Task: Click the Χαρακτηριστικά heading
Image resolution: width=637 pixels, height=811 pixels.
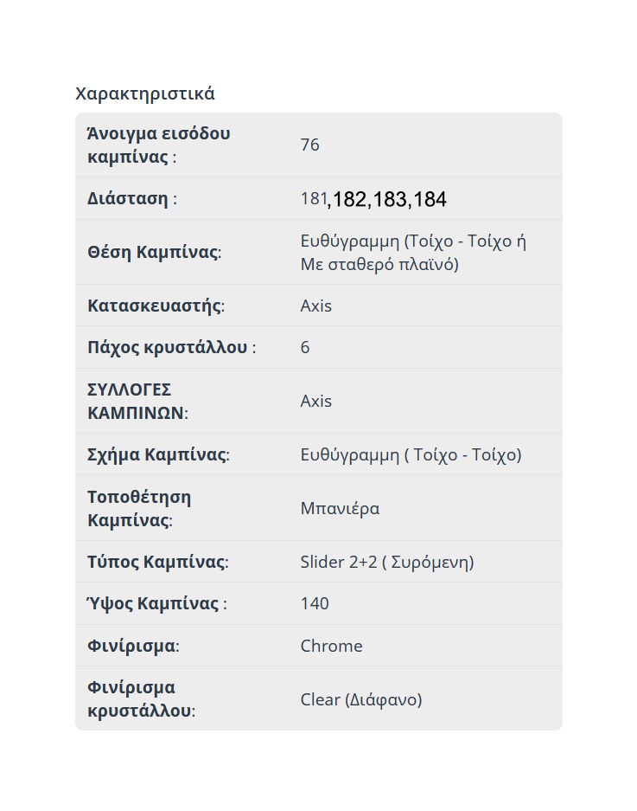Action: coord(145,93)
